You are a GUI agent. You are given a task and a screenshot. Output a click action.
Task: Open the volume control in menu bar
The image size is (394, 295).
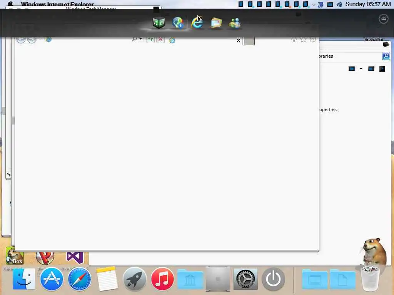[339, 4]
